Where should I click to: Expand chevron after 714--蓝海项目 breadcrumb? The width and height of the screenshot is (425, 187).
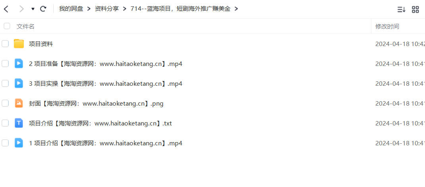click(x=236, y=9)
